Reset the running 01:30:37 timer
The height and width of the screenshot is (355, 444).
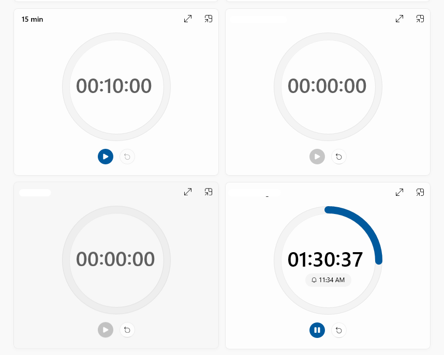(339, 330)
